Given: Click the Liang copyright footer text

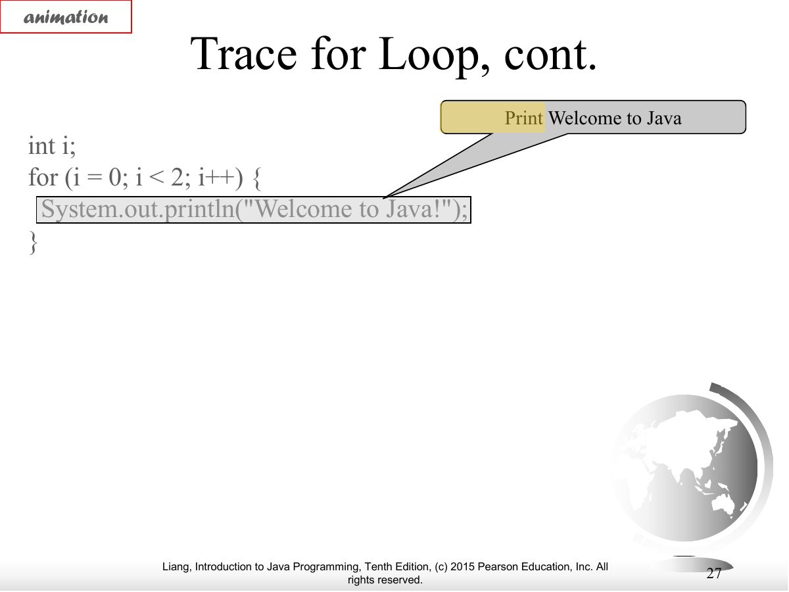Looking at the screenshot, I should coord(385,573).
